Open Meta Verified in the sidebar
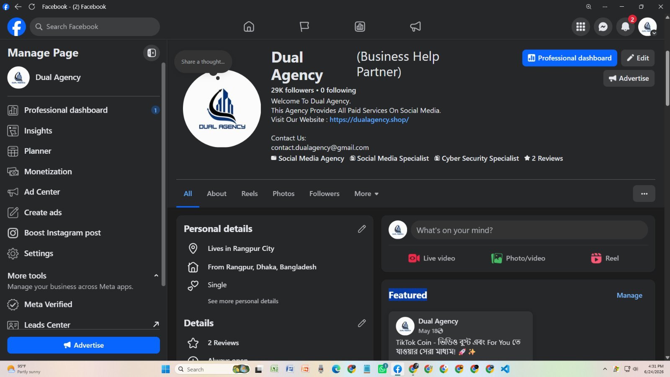Viewport: 670px width, 377px height. pyautogui.click(x=83, y=305)
